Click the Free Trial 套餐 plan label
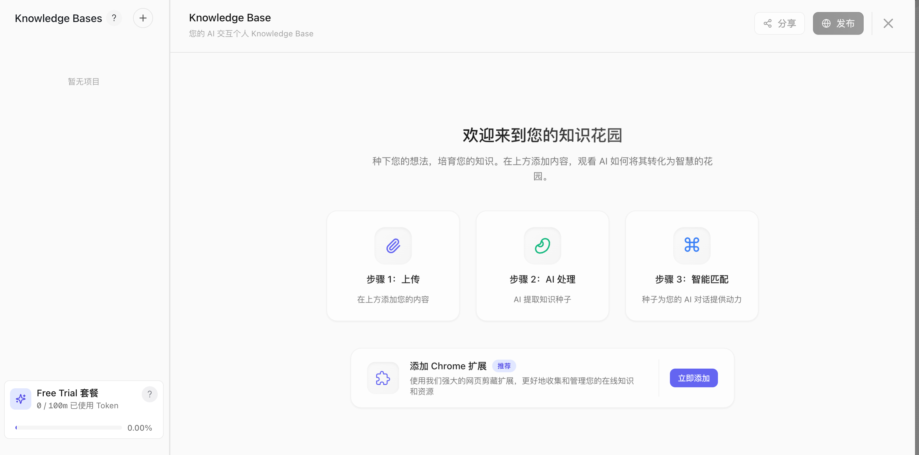This screenshot has width=919, height=455. pyautogui.click(x=67, y=393)
